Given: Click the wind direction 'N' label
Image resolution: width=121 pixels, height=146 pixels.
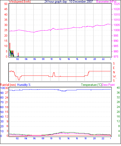Looking at the screenshot, I should pos(114,72).
